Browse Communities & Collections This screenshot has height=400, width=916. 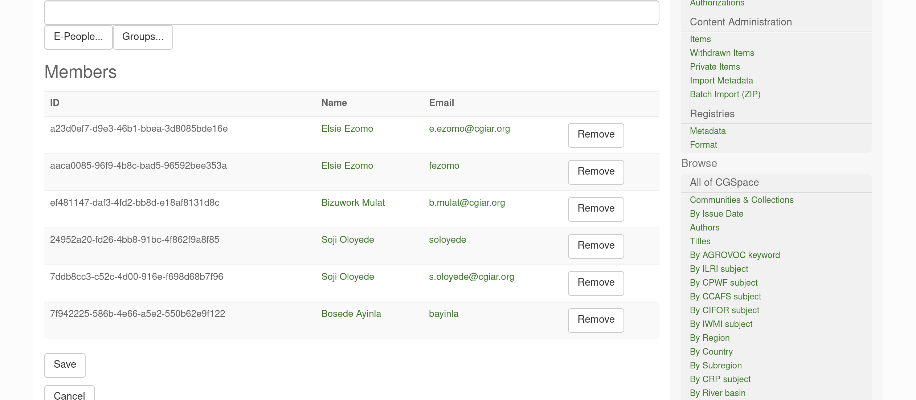coord(741,200)
